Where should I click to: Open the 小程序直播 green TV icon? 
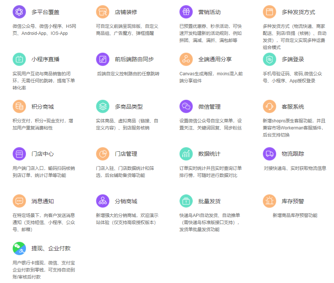pyautogui.click(x=19, y=59)
